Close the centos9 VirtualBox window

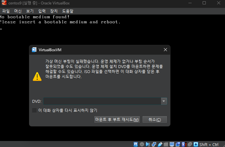[x=218, y=3]
